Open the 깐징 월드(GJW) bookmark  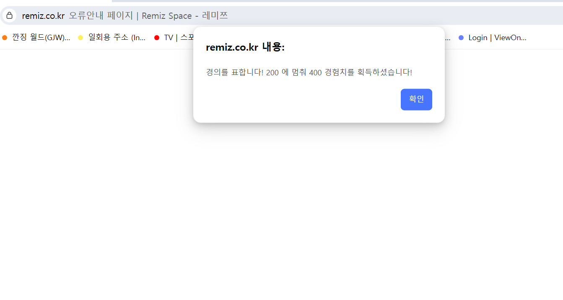coord(36,38)
